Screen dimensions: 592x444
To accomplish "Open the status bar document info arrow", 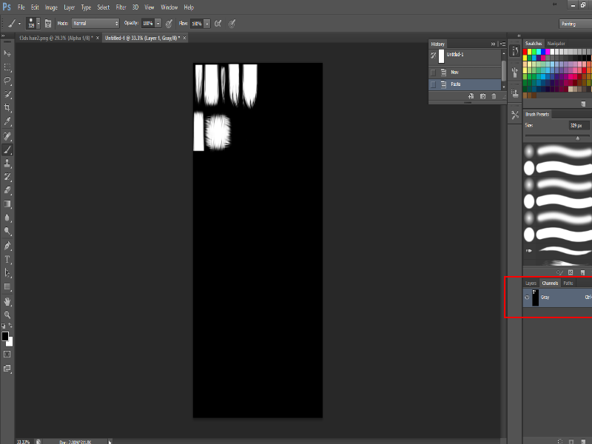I will pos(110,441).
